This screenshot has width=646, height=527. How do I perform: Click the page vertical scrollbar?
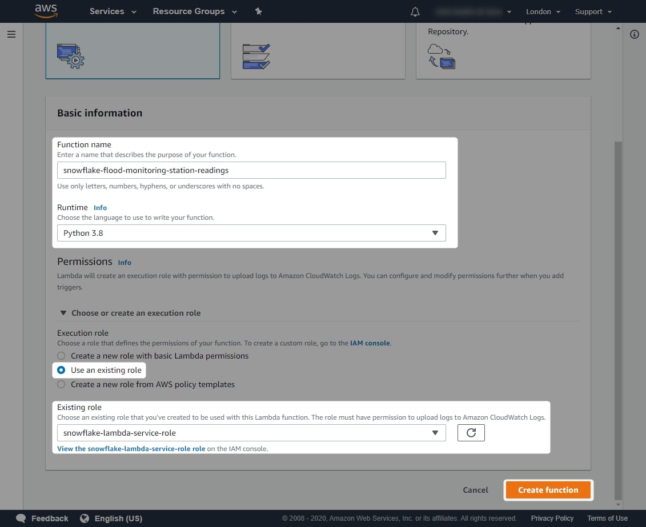tap(618, 320)
